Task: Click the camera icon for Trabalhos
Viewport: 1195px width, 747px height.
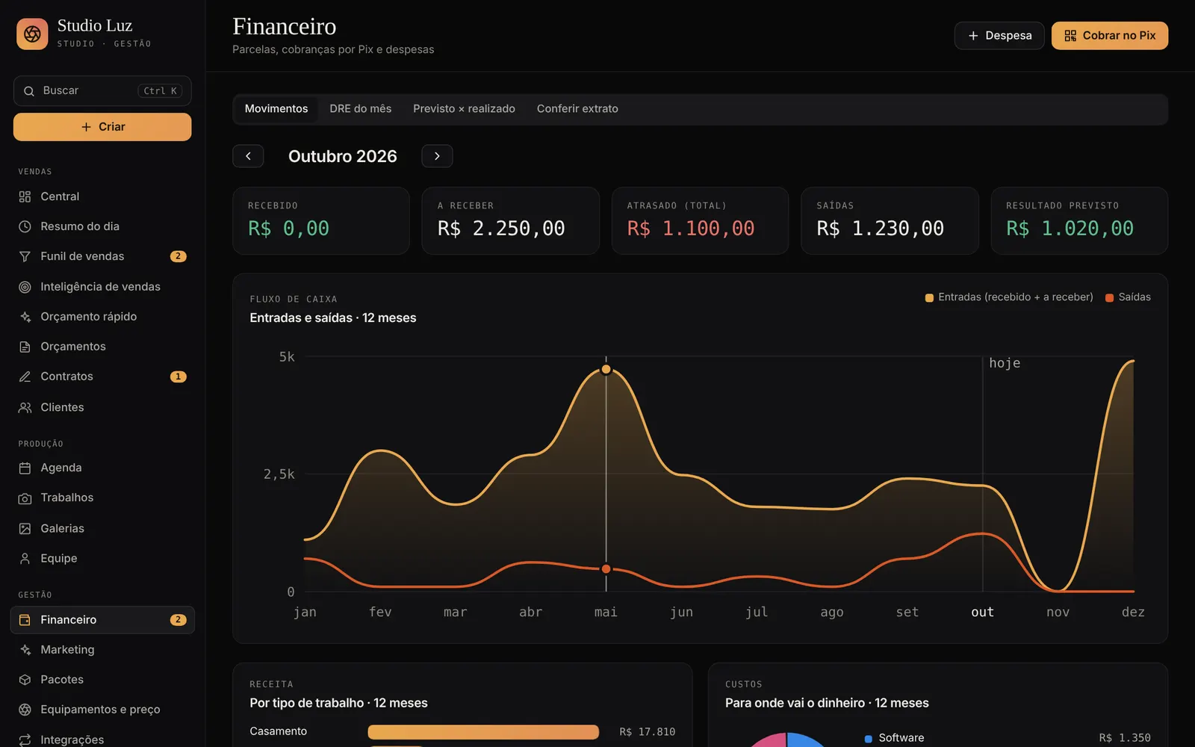Action: [x=25, y=498]
